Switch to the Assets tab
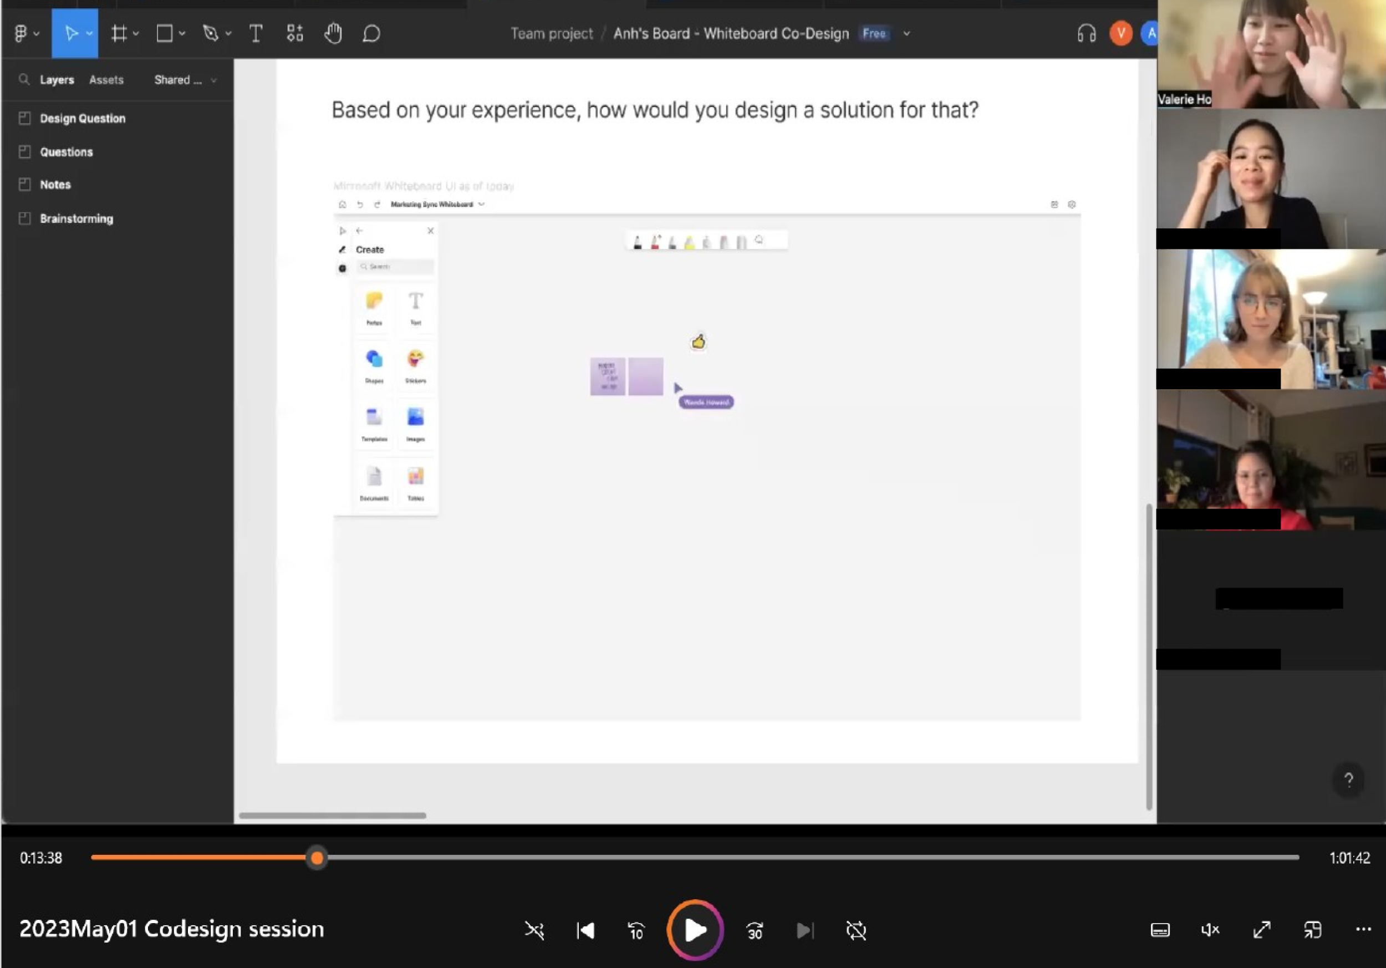The height and width of the screenshot is (968, 1386). pyautogui.click(x=106, y=80)
